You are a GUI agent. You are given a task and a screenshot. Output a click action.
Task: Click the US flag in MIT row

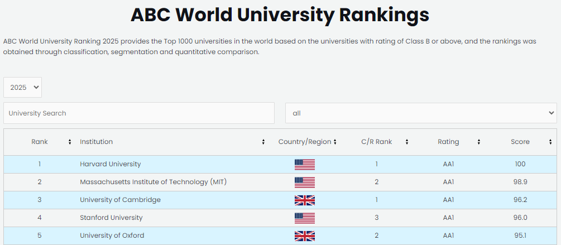tap(304, 182)
